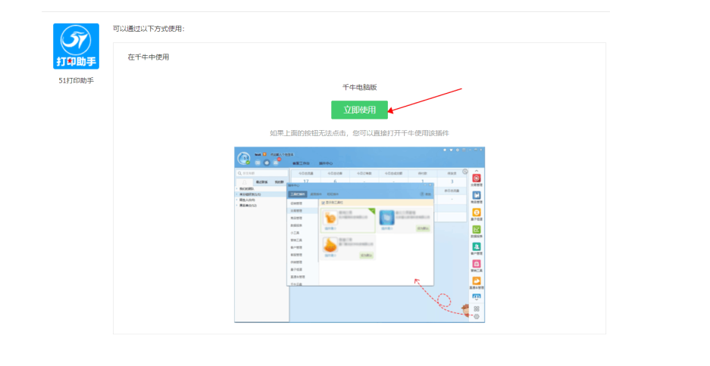Click the 51打印助手 app logo
The width and height of the screenshot is (710, 366).
click(x=76, y=46)
